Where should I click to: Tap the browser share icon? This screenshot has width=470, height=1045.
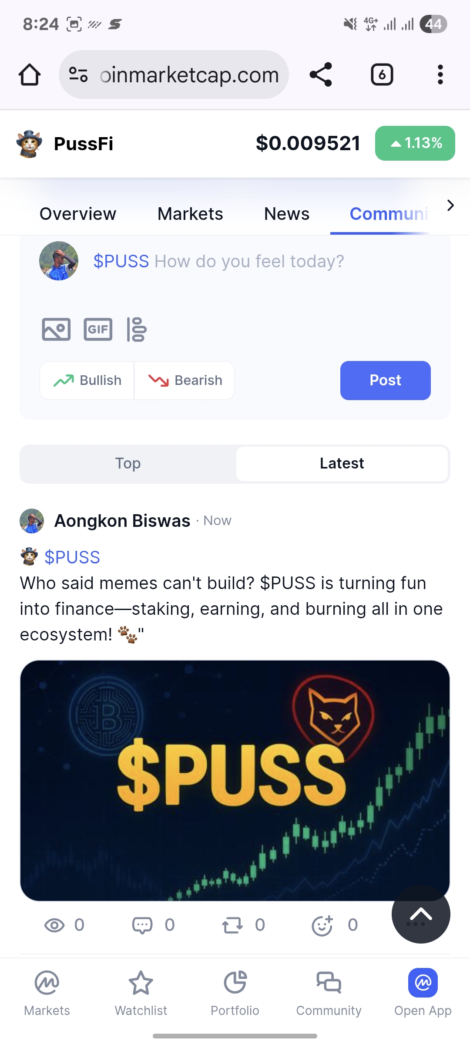(x=321, y=74)
